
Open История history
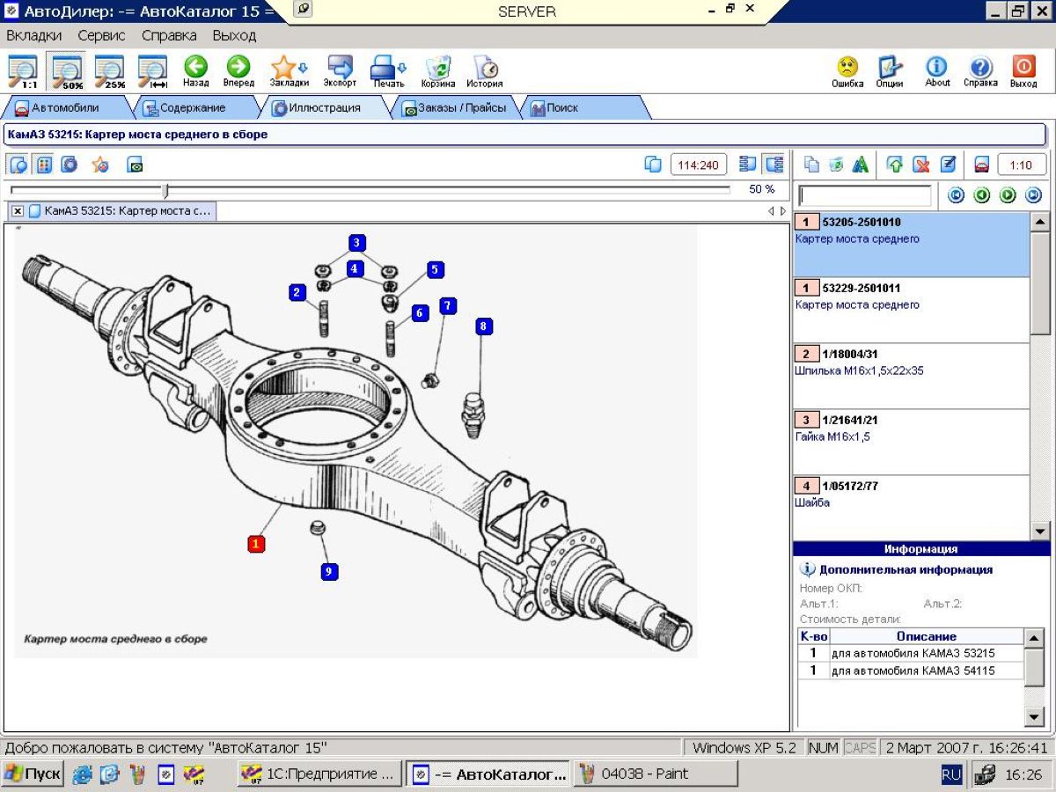click(485, 72)
